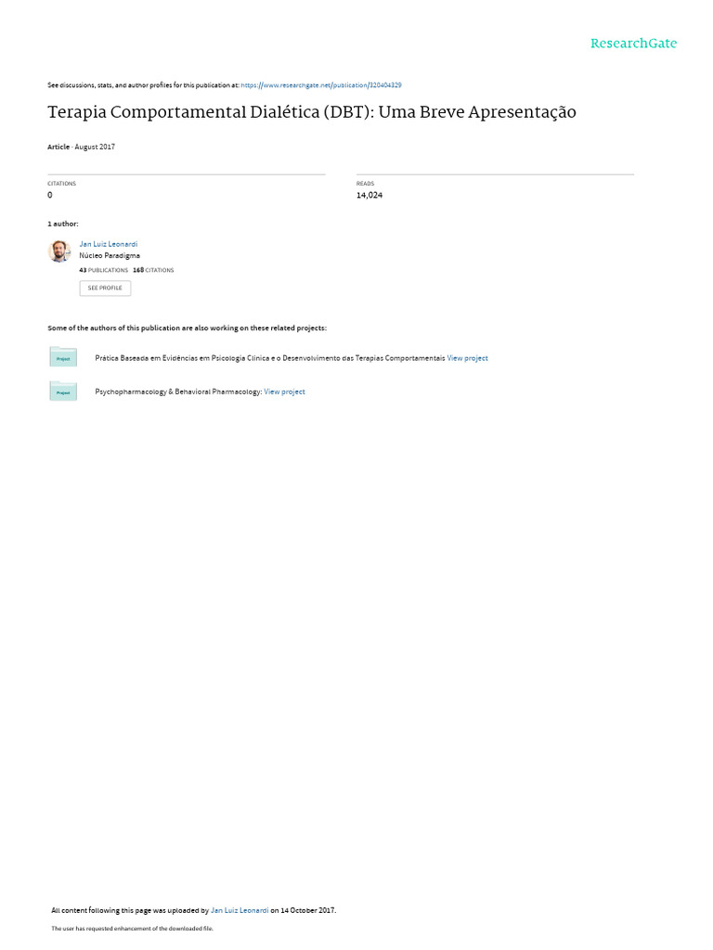
Task: Open View project for Prática Baseada em Evidências
Action: tap(468, 358)
